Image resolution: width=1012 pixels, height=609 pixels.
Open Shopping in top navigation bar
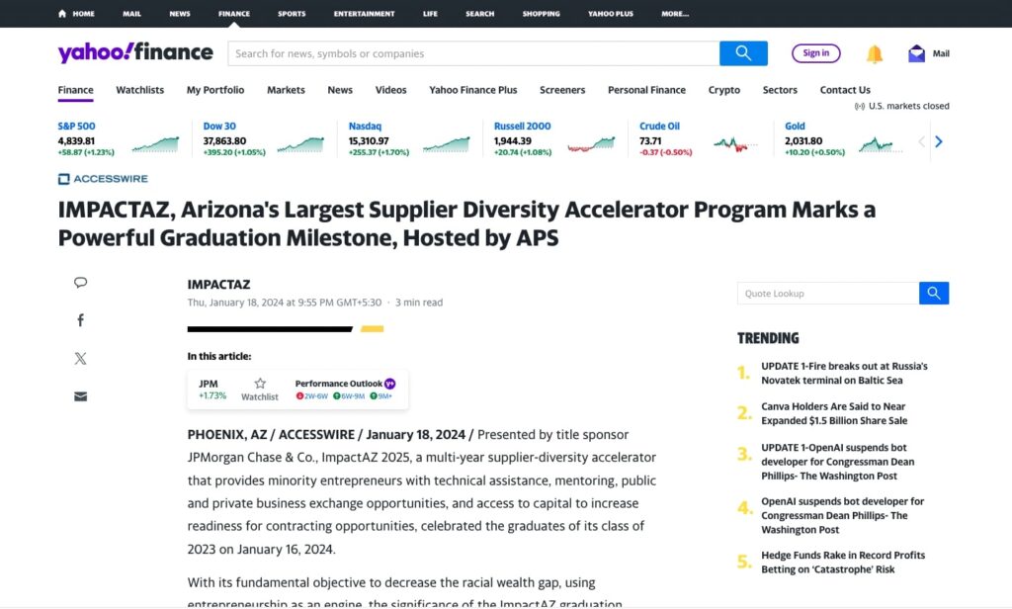click(541, 14)
